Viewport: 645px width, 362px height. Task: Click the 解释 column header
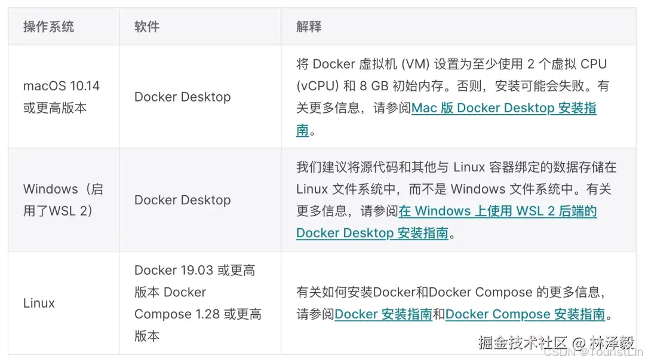tap(309, 27)
